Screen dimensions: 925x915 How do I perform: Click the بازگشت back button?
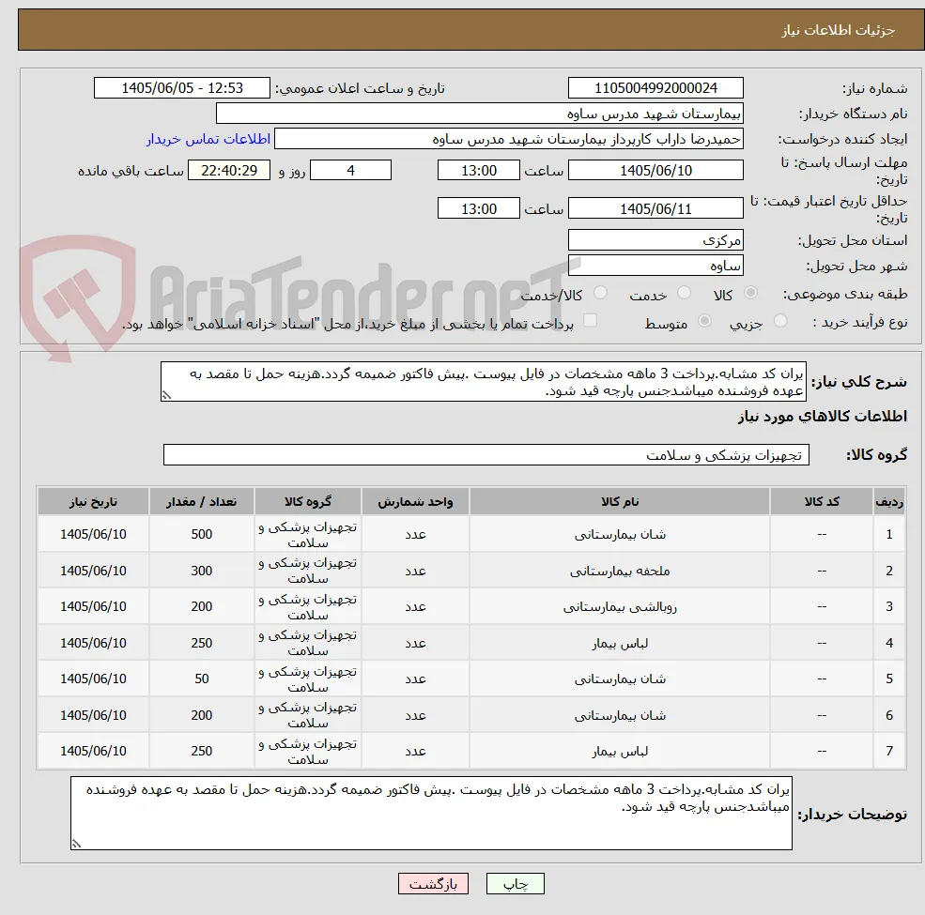(433, 884)
